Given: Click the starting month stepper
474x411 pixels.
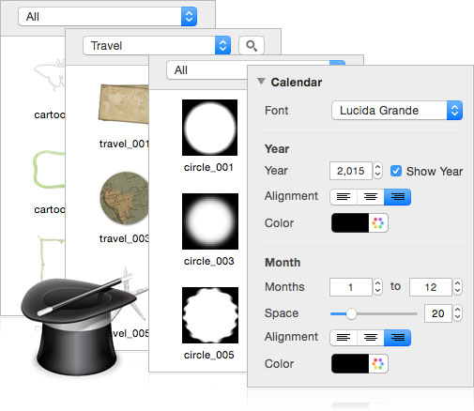Looking at the screenshot, I should click(377, 287).
